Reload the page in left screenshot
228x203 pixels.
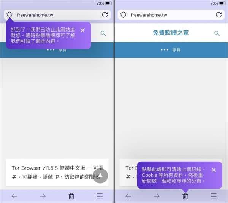pos(105,15)
